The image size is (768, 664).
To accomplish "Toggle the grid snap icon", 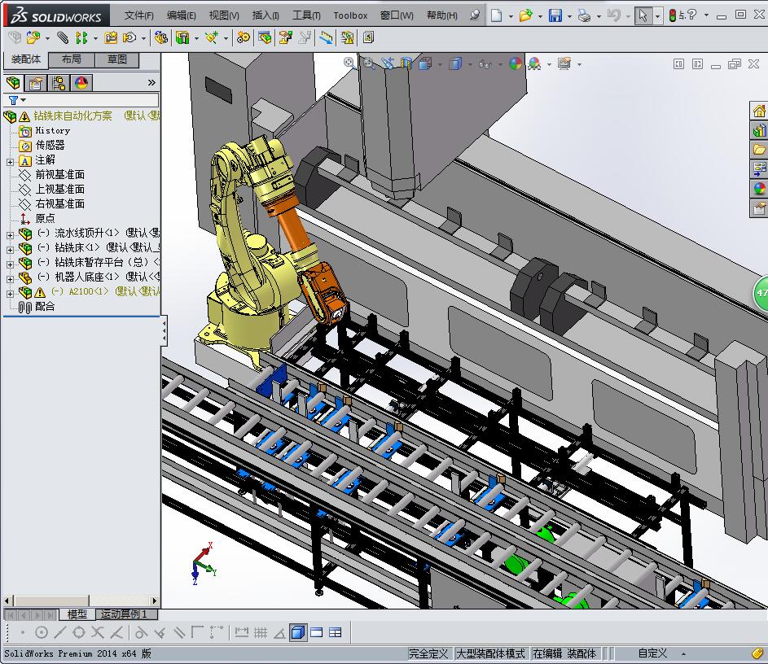I will [261, 633].
